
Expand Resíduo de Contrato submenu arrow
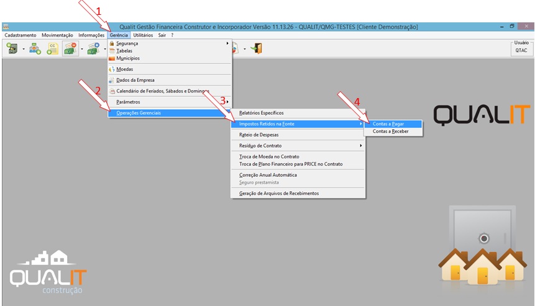tap(360, 145)
